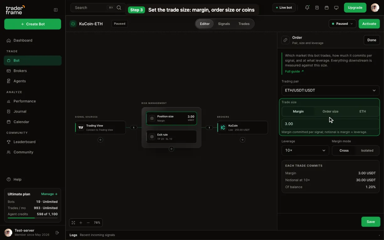
Task: Open Journal in the sidebar
Action: pyautogui.click(x=33, y=111)
